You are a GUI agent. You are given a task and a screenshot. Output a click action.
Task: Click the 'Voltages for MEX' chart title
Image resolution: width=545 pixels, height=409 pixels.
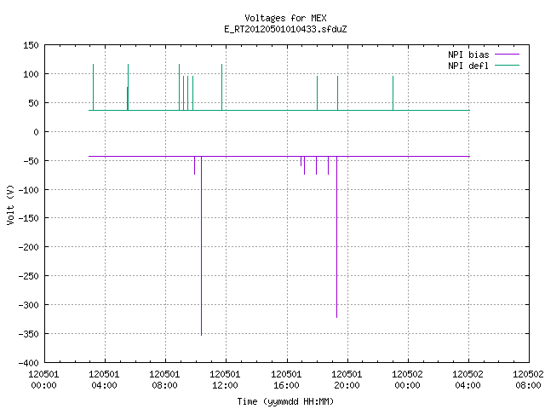coord(285,18)
